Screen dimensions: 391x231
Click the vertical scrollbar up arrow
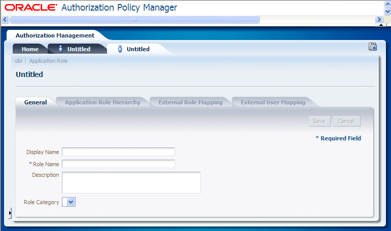(387, 4)
